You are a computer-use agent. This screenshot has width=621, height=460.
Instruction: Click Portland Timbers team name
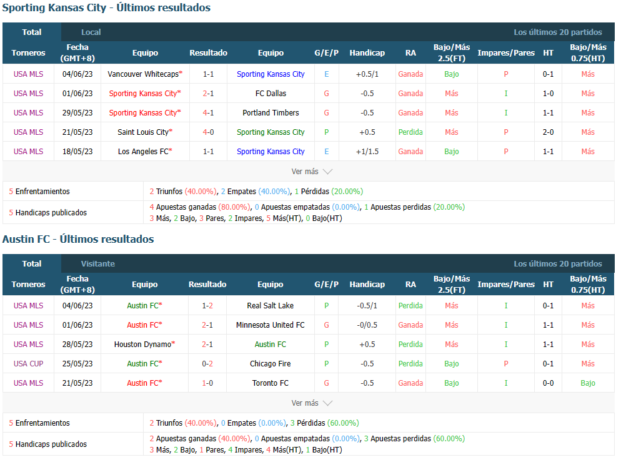(x=271, y=113)
